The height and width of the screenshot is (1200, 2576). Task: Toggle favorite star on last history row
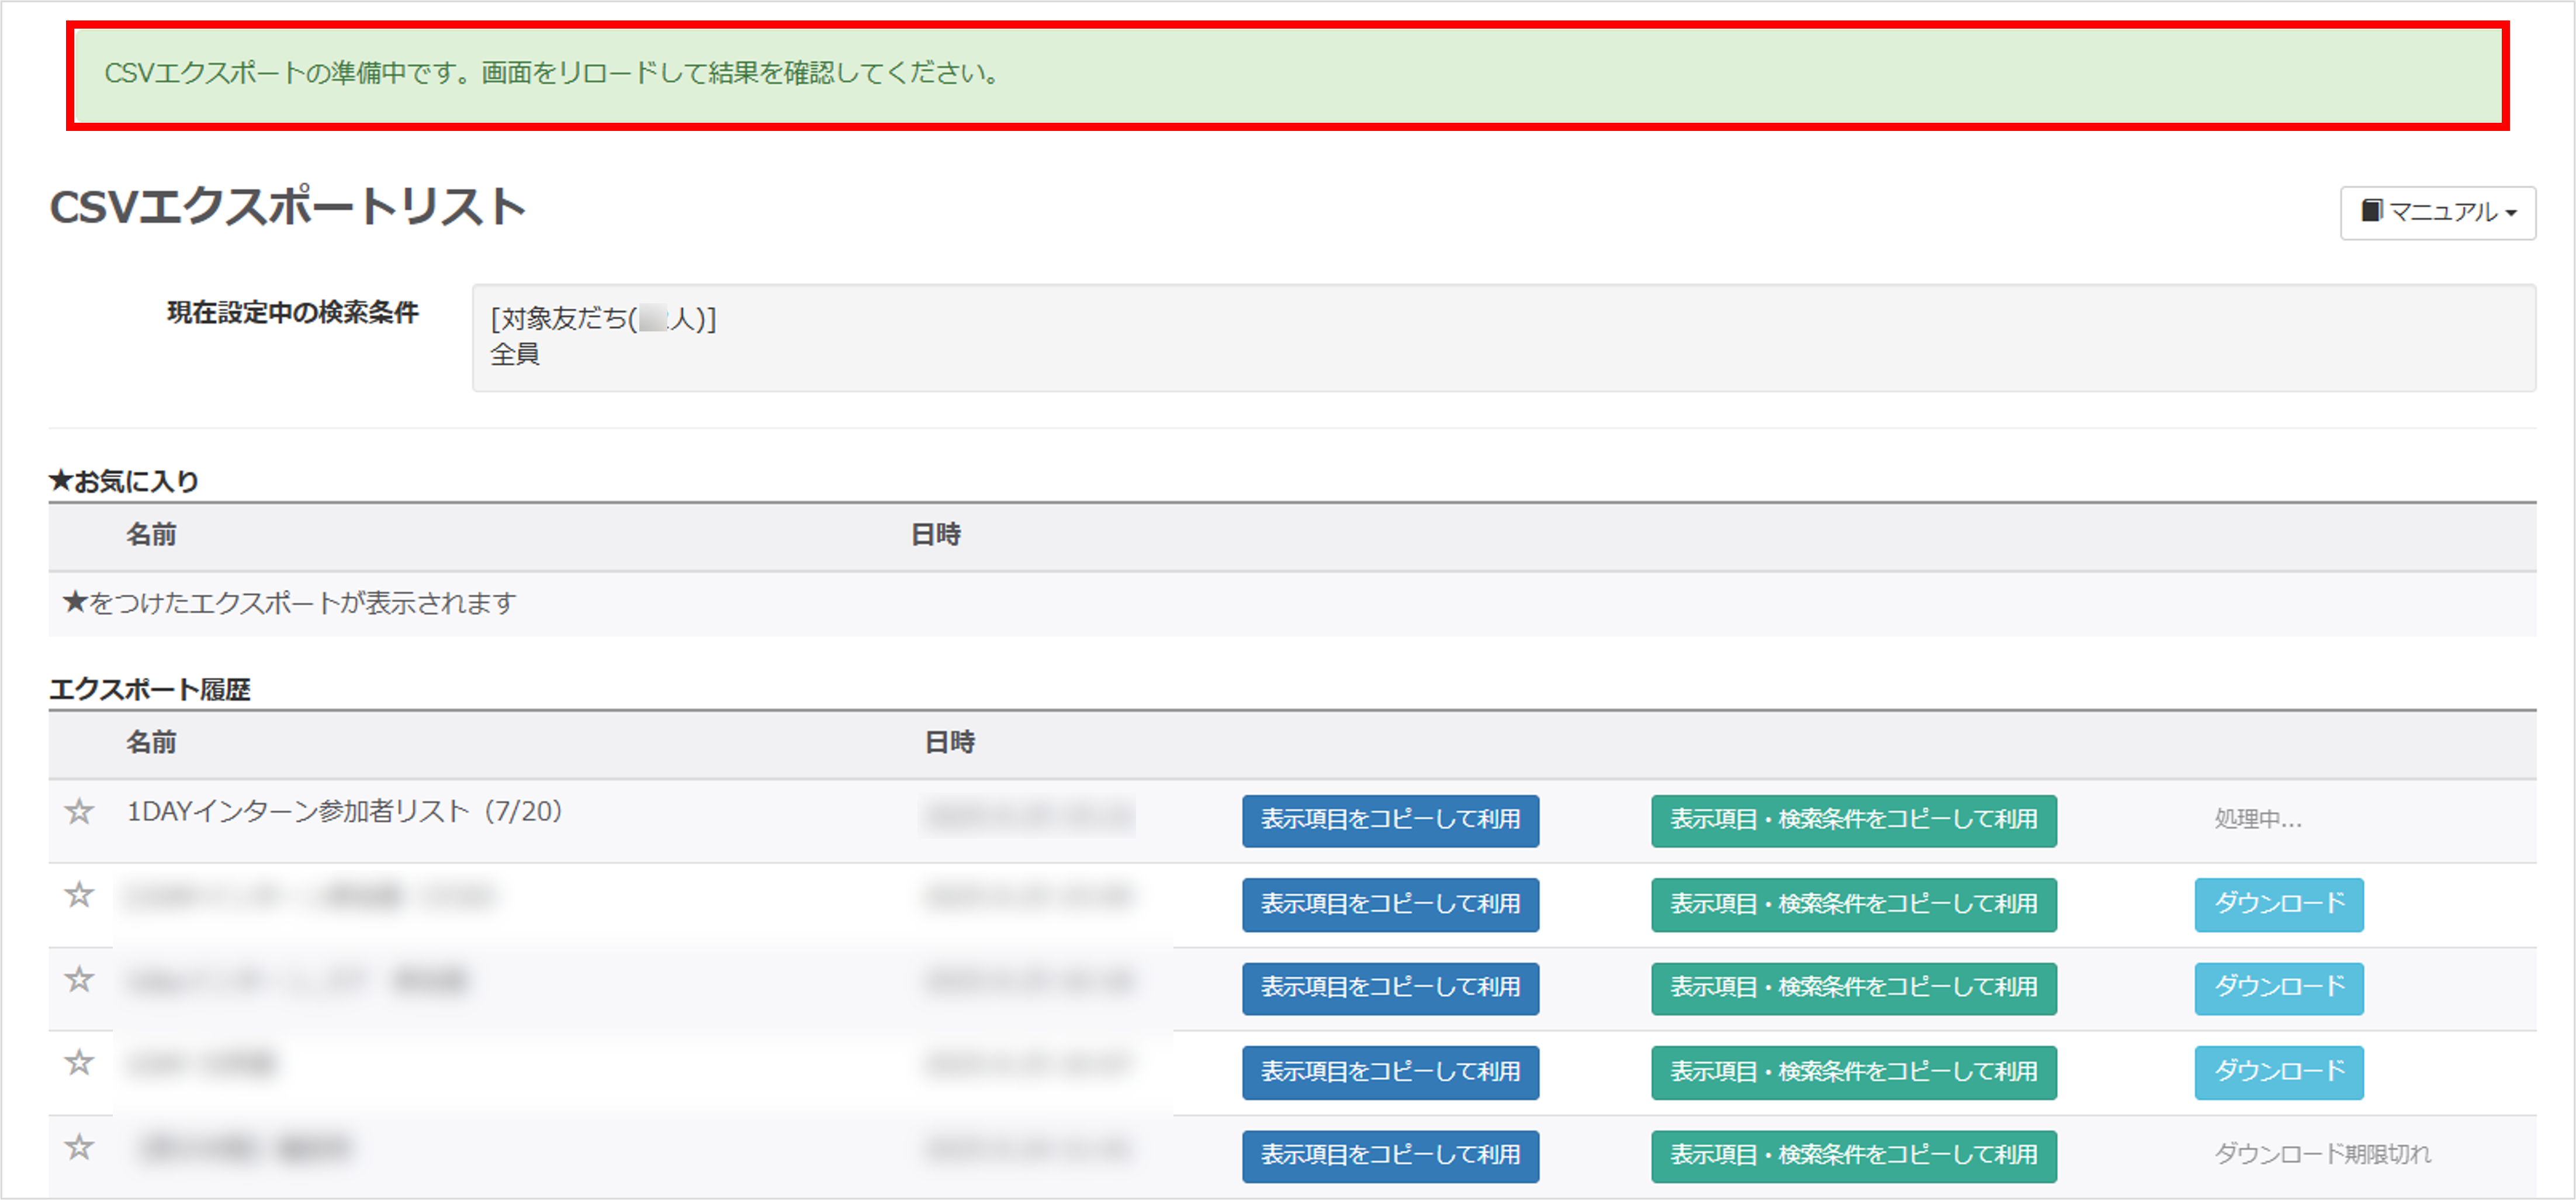pos(79,1147)
